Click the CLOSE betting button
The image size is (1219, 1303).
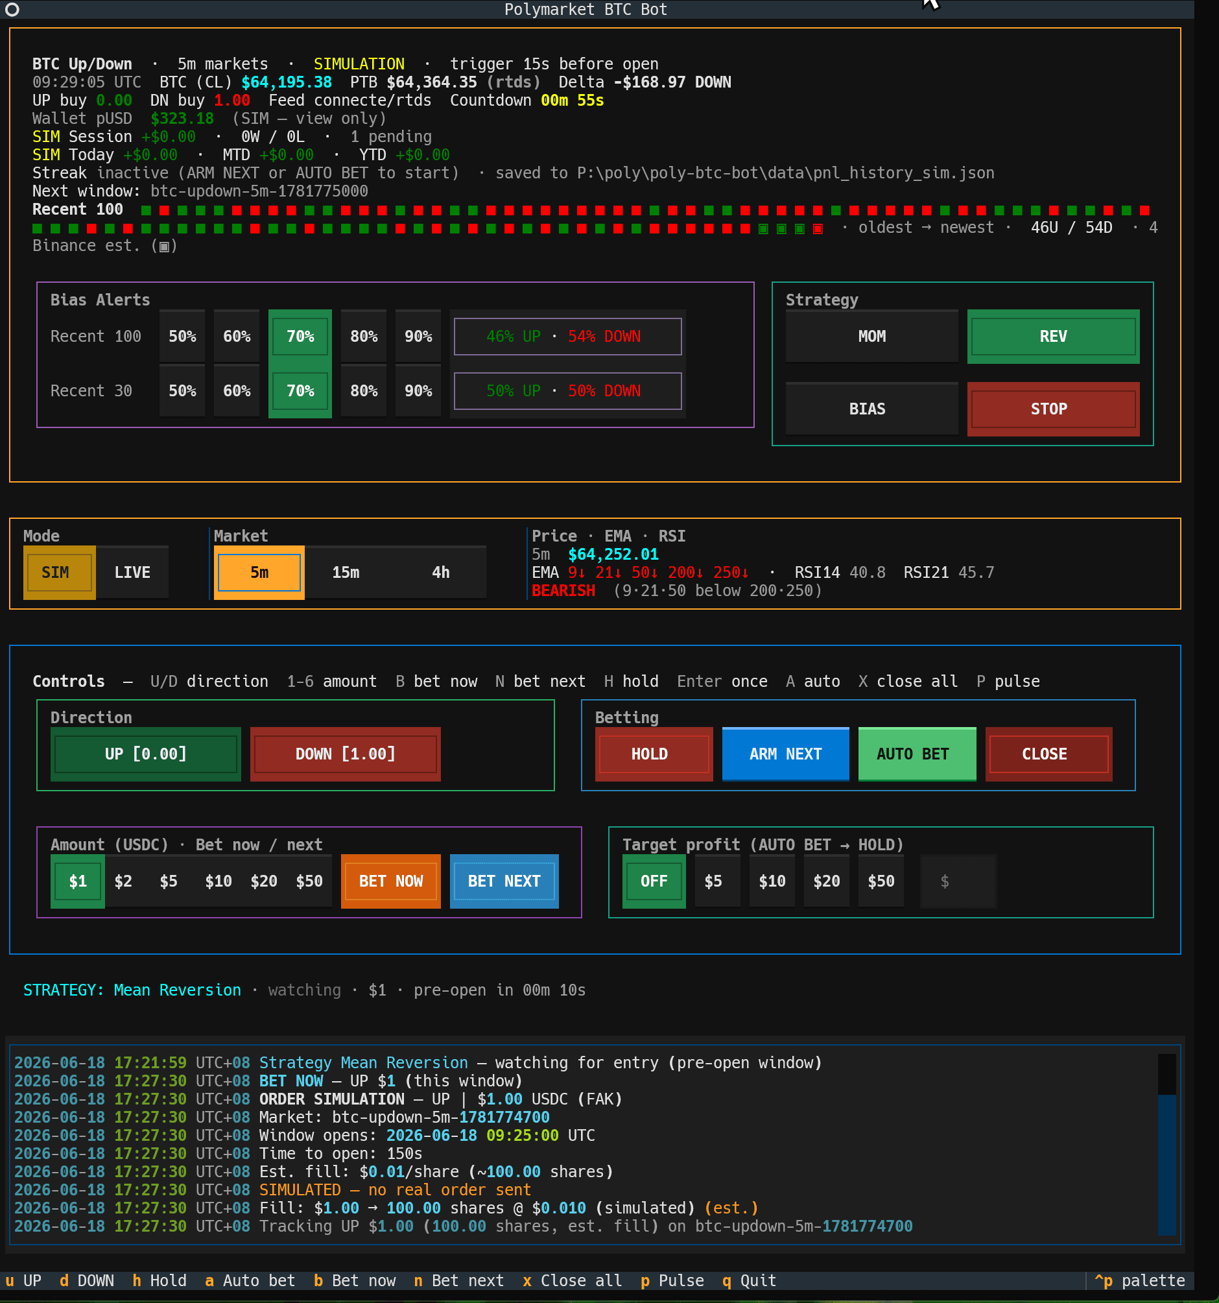(1049, 754)
